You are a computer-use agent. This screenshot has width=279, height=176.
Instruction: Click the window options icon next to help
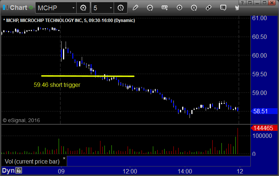(x=250, y=3)
